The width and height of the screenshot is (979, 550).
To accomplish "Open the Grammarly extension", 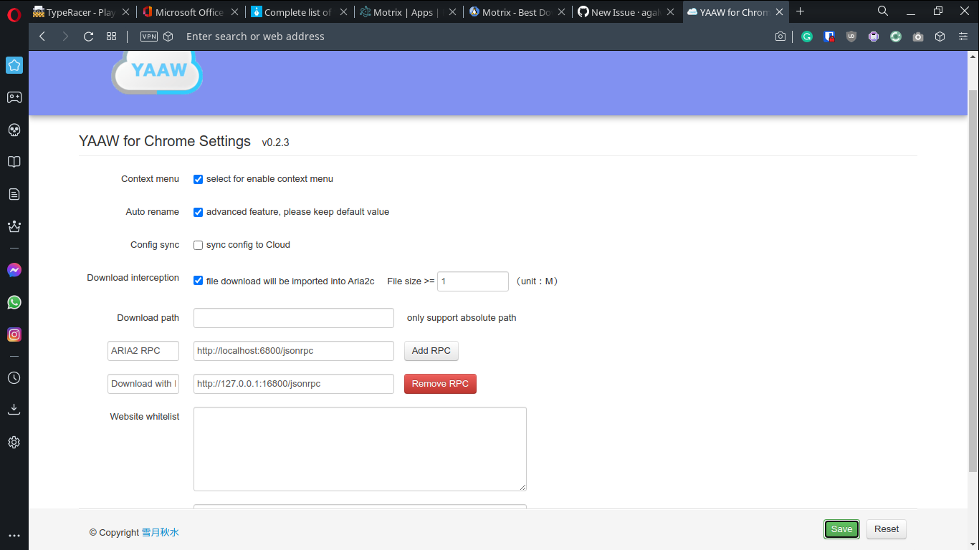I will [806, 37].
